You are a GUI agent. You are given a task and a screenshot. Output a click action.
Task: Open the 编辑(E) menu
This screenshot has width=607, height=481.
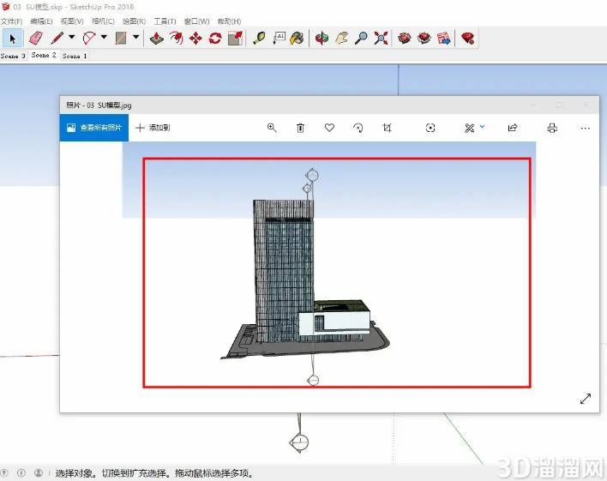pyautogui.click(x=41, y=21)
